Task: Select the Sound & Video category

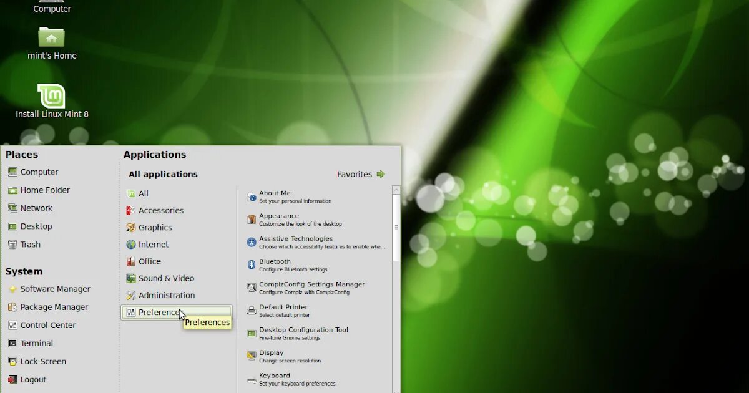Action: 177,278
